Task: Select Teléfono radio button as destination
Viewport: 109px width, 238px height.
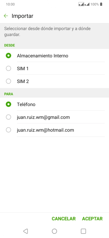Action: pos(8,104)
